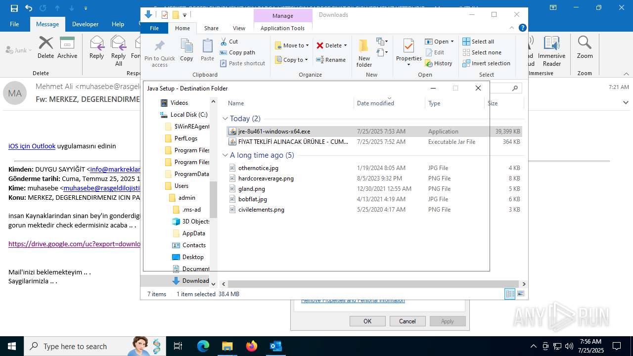The height and width of the screenshot is (356, 633).
Task: Sort by Date modified column header
Action: pyautogui.click(x=390, y=103)
